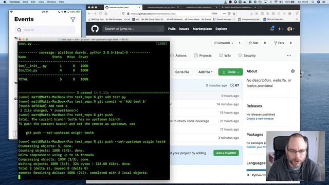Click the fork count 0
Viewport: 329px width, 185px height.
click(290, 43)
